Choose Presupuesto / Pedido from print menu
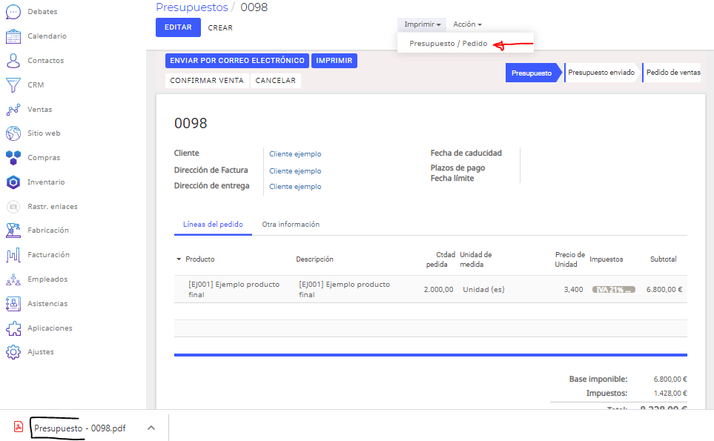The width and height of the screenshot is (714, 441). coord(448,44)
